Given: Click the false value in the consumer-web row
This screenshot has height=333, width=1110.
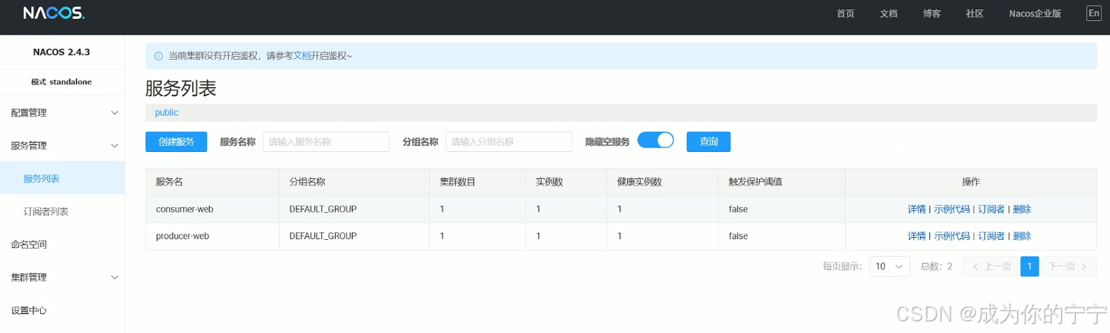Looking at the screenshot, I should click(738, 209).
